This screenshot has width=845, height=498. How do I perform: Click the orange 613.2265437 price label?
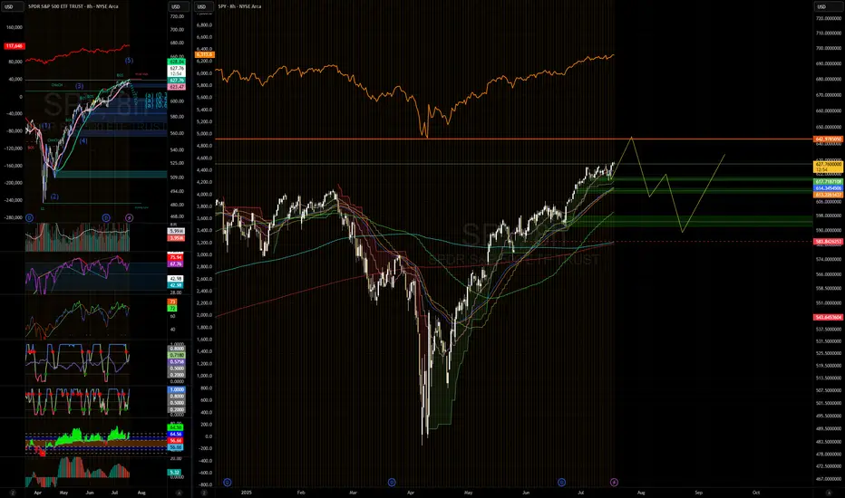pyautogui.click(x=829, y=195)
